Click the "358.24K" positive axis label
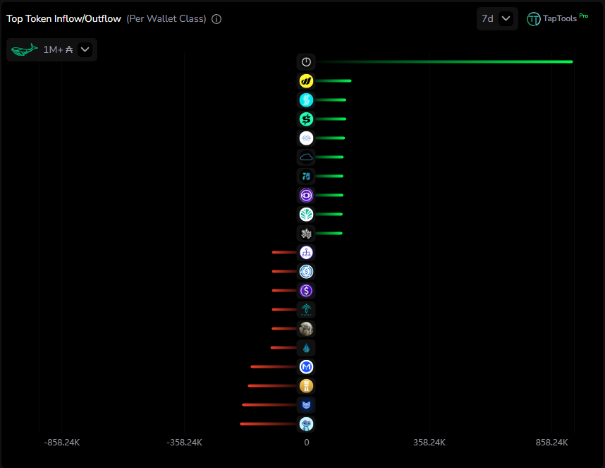605x468 pixels. (x=429, y=443)
